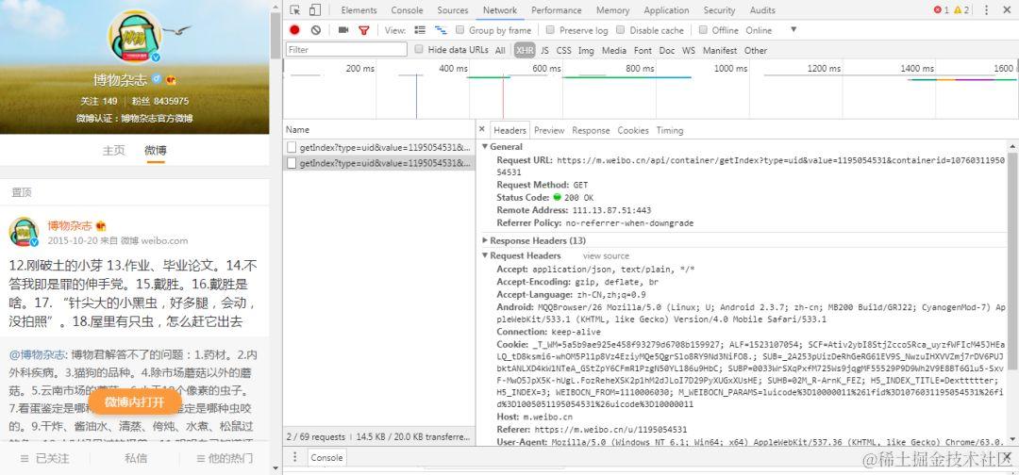Open the console drawer three-dot menu
Image resolution: width=1019 pixels, height=475 pixels.
coord(294,457)
